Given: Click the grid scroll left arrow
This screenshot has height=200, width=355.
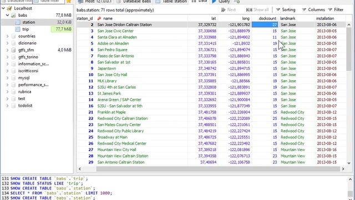Looking at the screenshot, I should pyautogui.click(x=80, y=169).
